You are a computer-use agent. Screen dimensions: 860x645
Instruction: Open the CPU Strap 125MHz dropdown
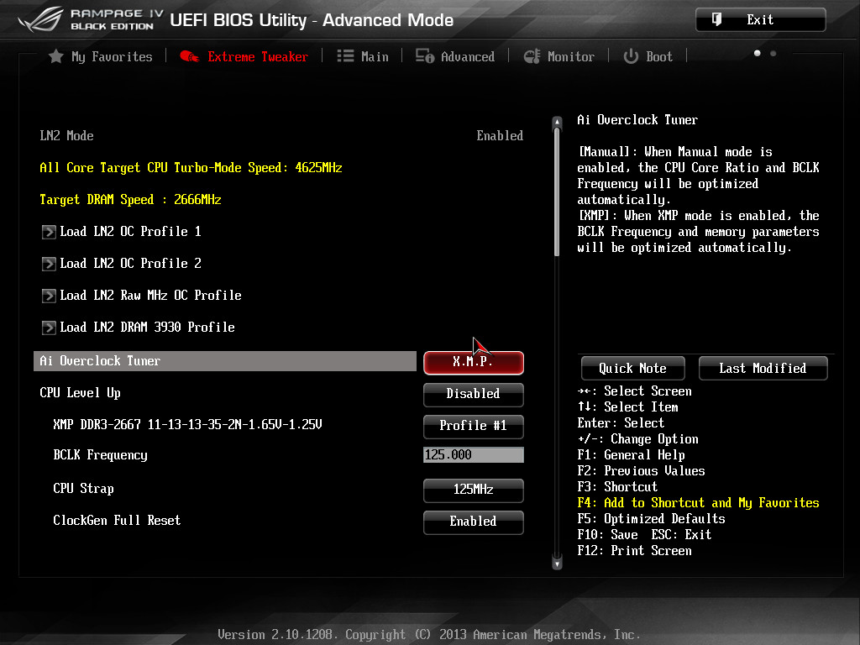click(473, 490)
